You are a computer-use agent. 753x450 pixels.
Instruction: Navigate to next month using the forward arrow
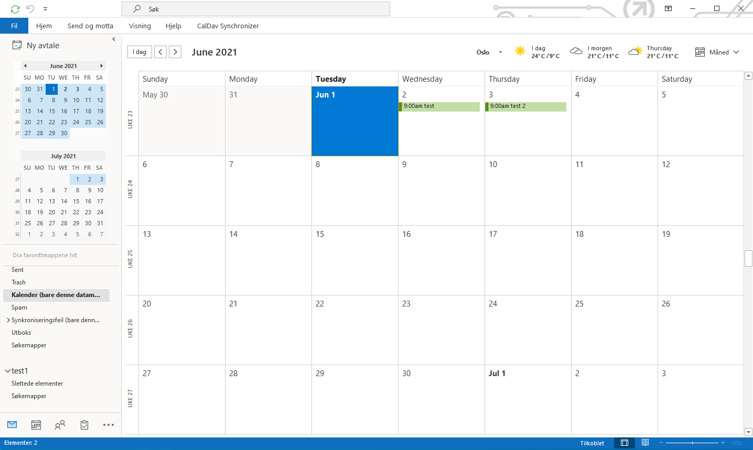pos(176,52)
